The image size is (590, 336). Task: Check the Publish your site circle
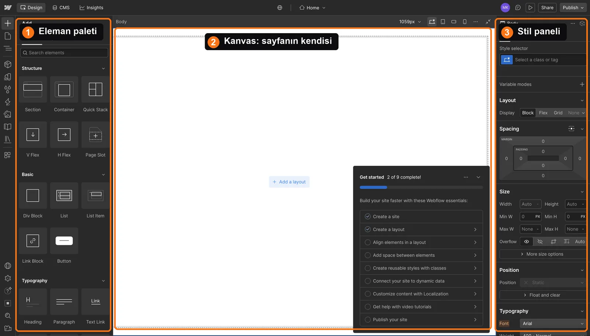click(x=368, y=320)
